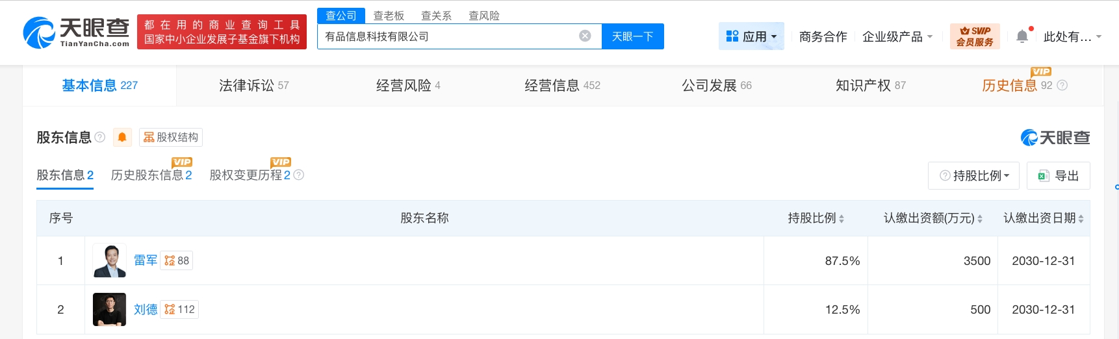Click the company name search field

(x=448, y=36)
